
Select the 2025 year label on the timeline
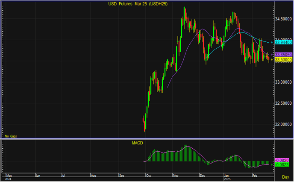pos(228,179)
